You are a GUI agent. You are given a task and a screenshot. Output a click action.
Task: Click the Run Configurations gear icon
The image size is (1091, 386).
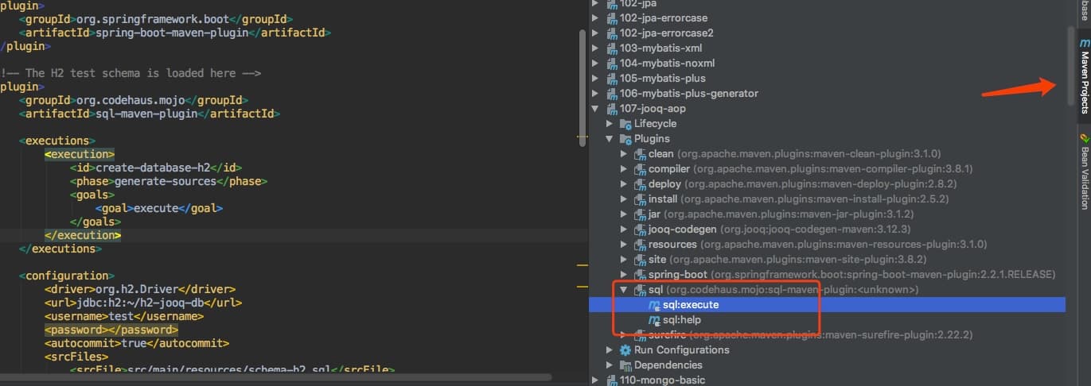[x=625, y=350]
